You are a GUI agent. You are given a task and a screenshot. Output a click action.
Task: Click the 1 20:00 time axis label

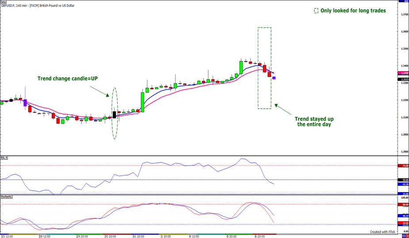[166, 236]
